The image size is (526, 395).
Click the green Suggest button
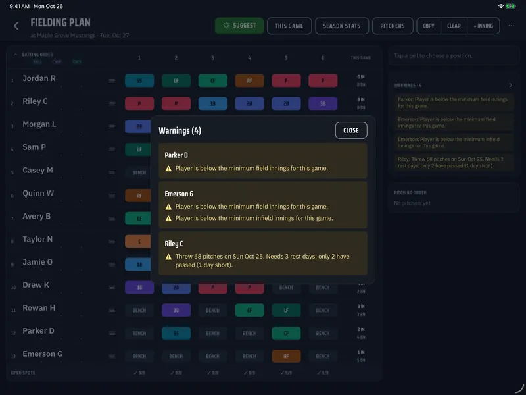pos(239,26)
